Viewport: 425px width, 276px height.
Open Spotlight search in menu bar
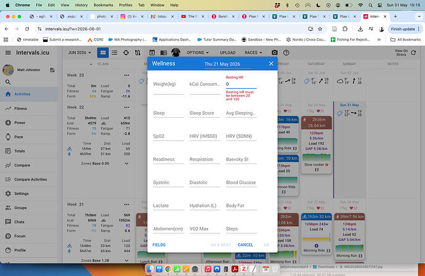[370, 5]
